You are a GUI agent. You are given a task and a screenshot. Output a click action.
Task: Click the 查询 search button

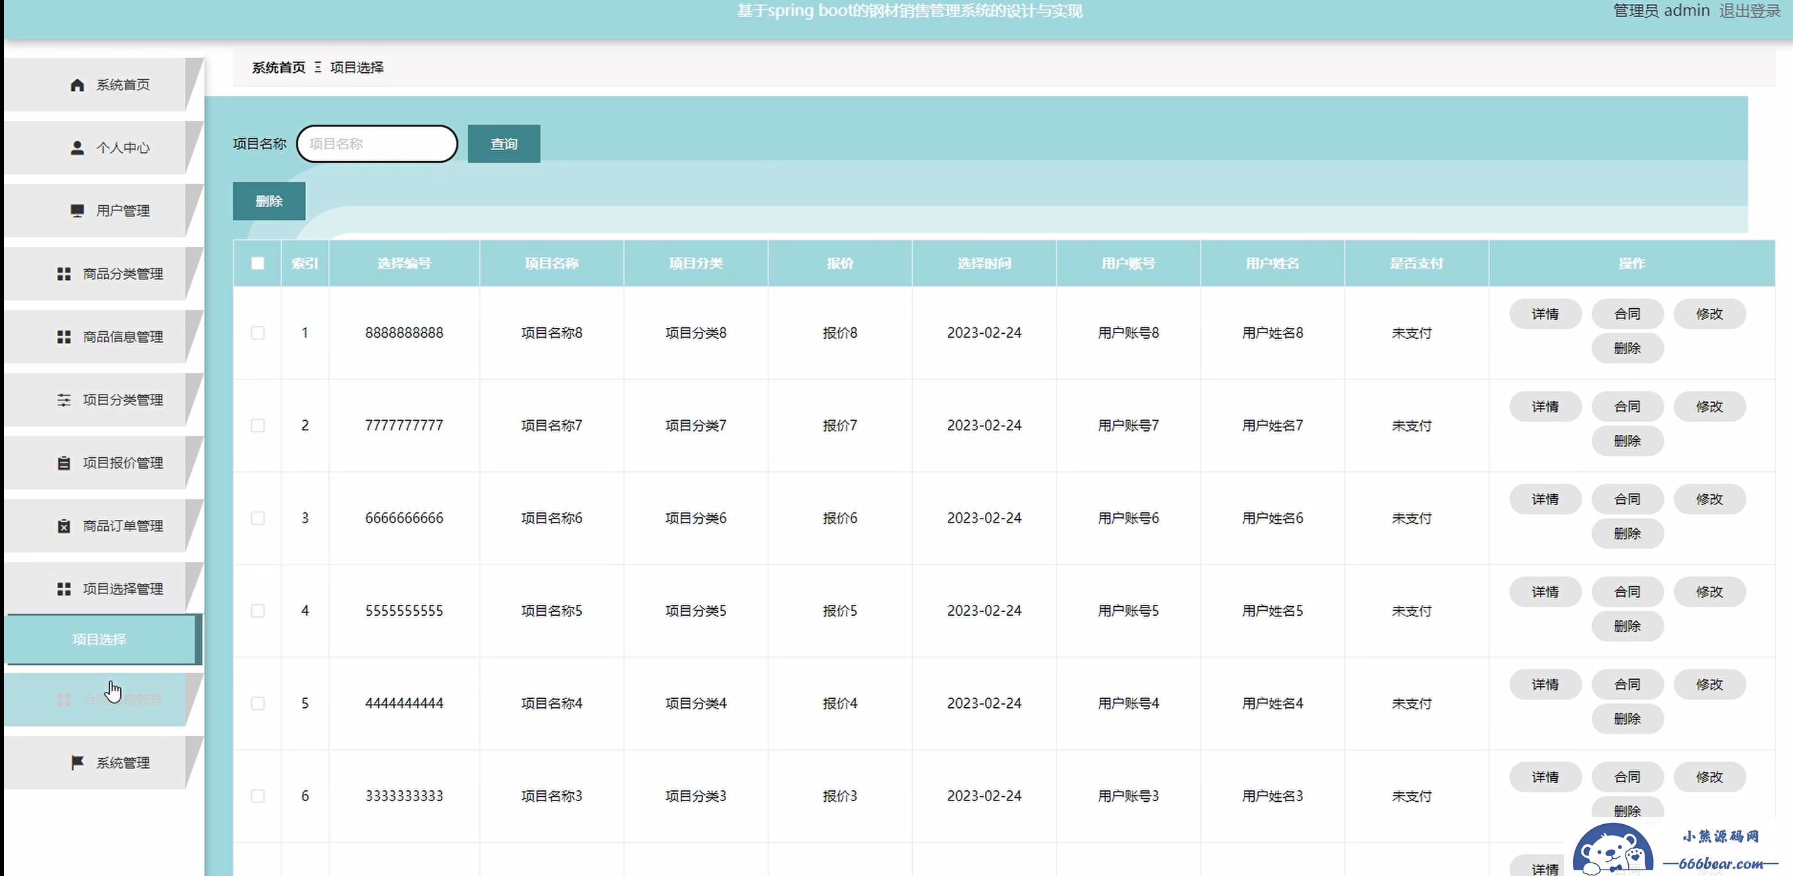[x=504, y=144]
